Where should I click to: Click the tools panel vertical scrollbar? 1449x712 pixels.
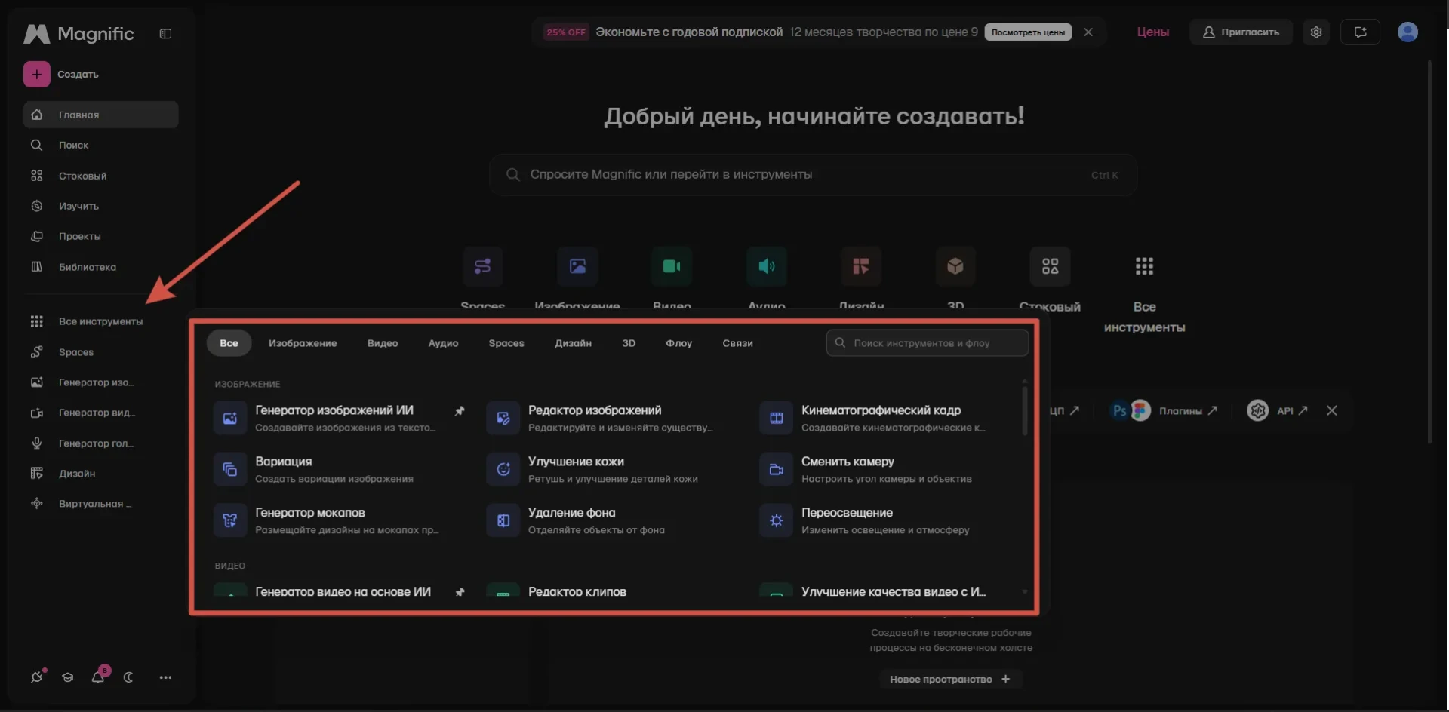(1024, 410)
